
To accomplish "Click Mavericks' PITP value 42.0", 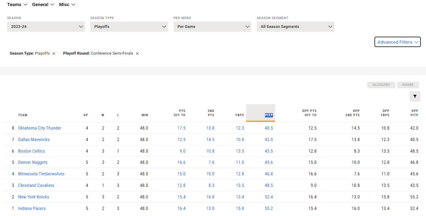I will (269, 139).
